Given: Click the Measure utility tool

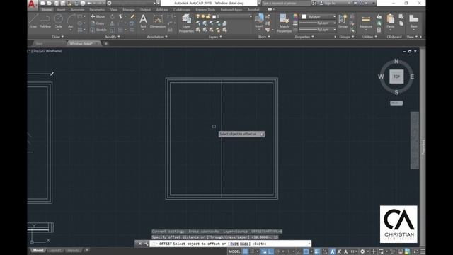Looking at the screenshot, I should [x=366, y=21].
